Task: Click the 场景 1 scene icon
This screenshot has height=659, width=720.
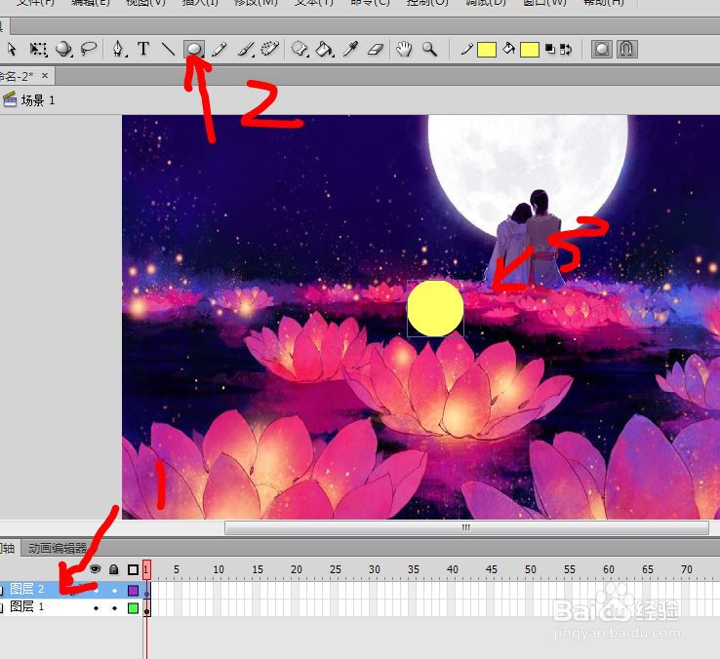Action: click(10, 99)
